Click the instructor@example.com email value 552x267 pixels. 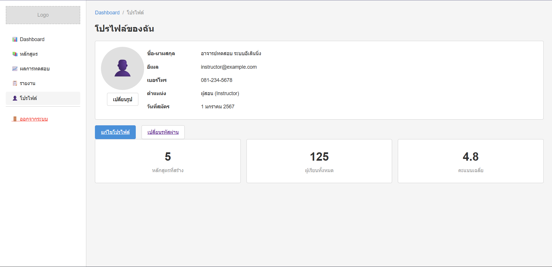pyautogui.click(x=229, y=67)
